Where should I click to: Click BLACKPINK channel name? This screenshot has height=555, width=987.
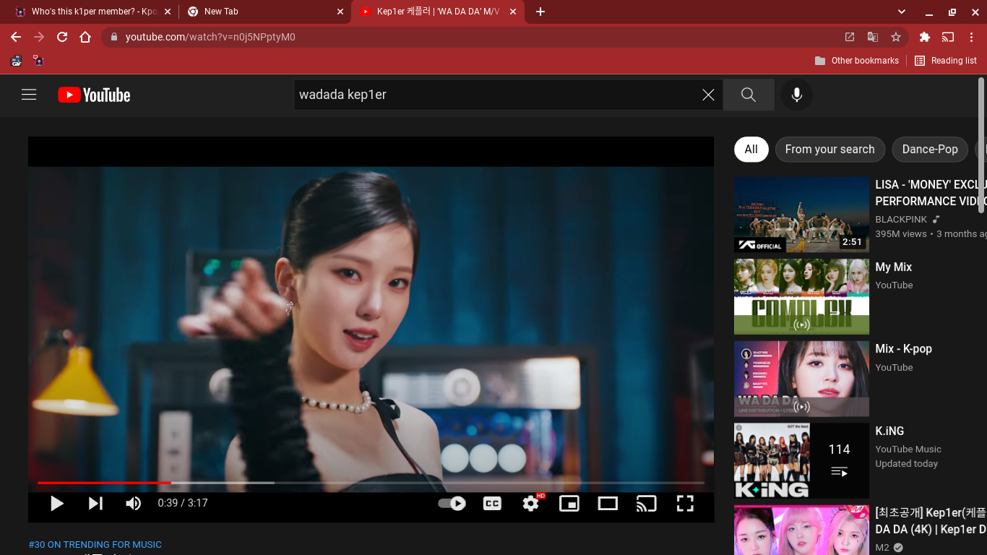pyautogui.click(x=901, y=219)
